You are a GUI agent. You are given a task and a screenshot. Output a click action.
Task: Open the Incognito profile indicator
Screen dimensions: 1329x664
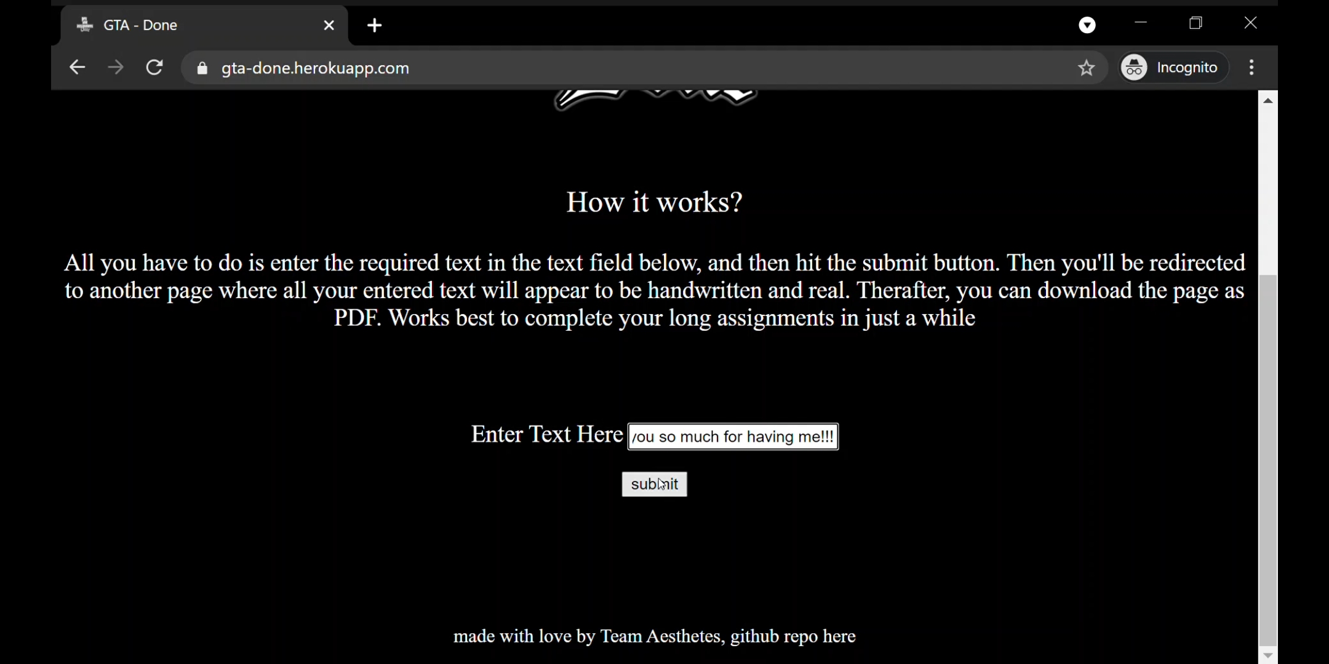(x=1173, y=68)
